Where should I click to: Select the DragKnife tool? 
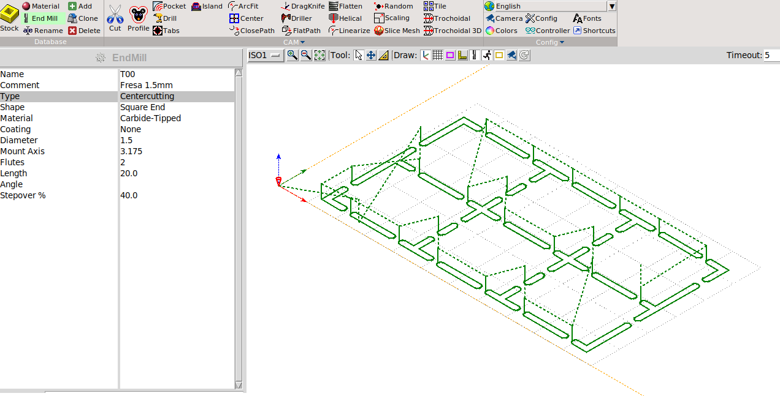[303, 6]
